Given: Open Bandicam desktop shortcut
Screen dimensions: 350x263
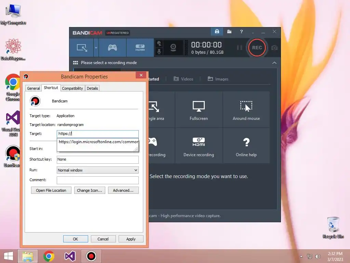Looking at the screenshot, I should click(x=13, y=156).
